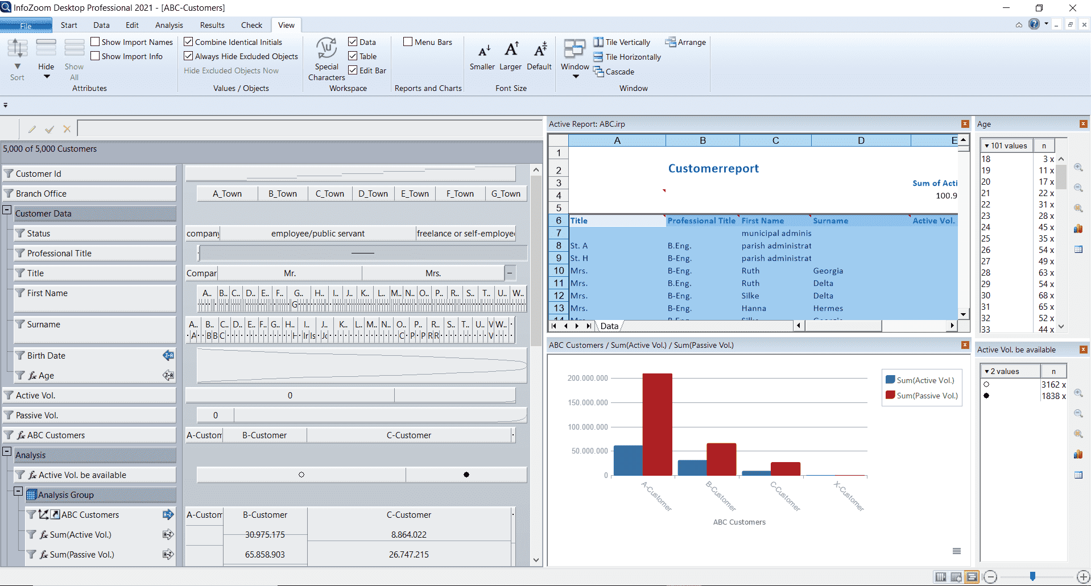Click the Special Characters icon

coord(327,49)
